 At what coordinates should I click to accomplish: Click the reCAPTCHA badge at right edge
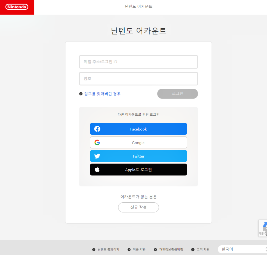point(263,228)
